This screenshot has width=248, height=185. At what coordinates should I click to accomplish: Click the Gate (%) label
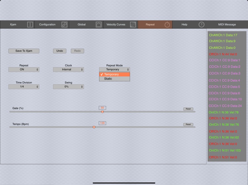(18, 108)
